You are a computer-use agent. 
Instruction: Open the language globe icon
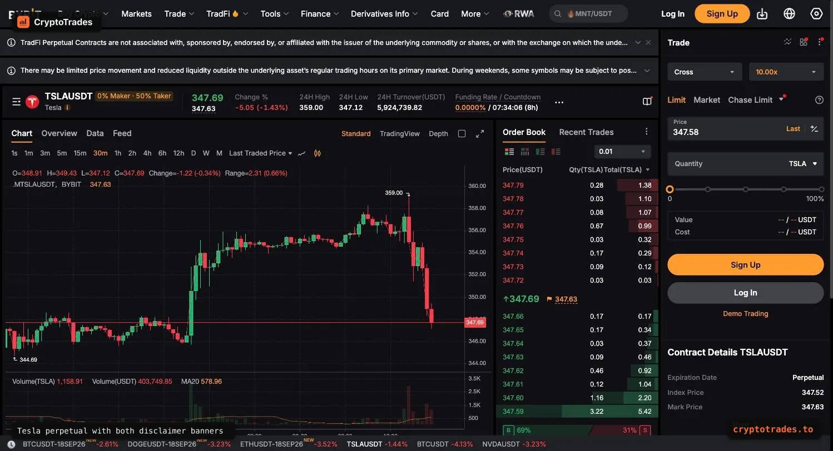pos(789,14)
